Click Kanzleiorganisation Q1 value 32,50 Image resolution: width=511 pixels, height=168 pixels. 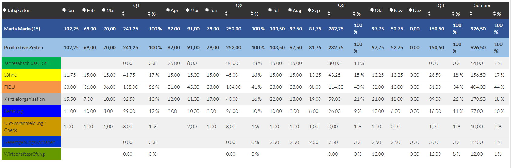point(129,99)
